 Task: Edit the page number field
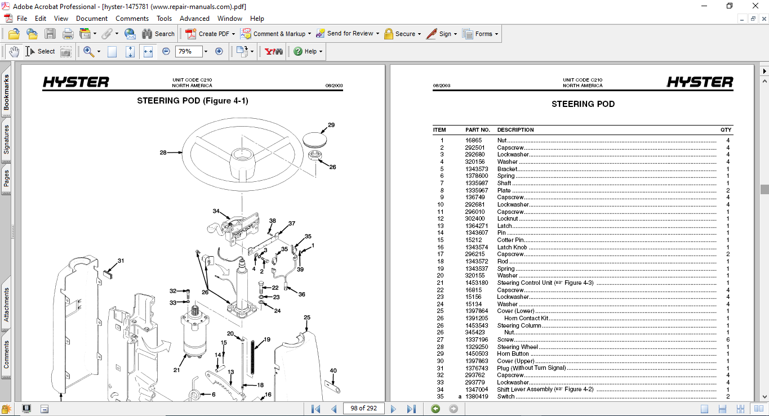(x=363, y=408)
